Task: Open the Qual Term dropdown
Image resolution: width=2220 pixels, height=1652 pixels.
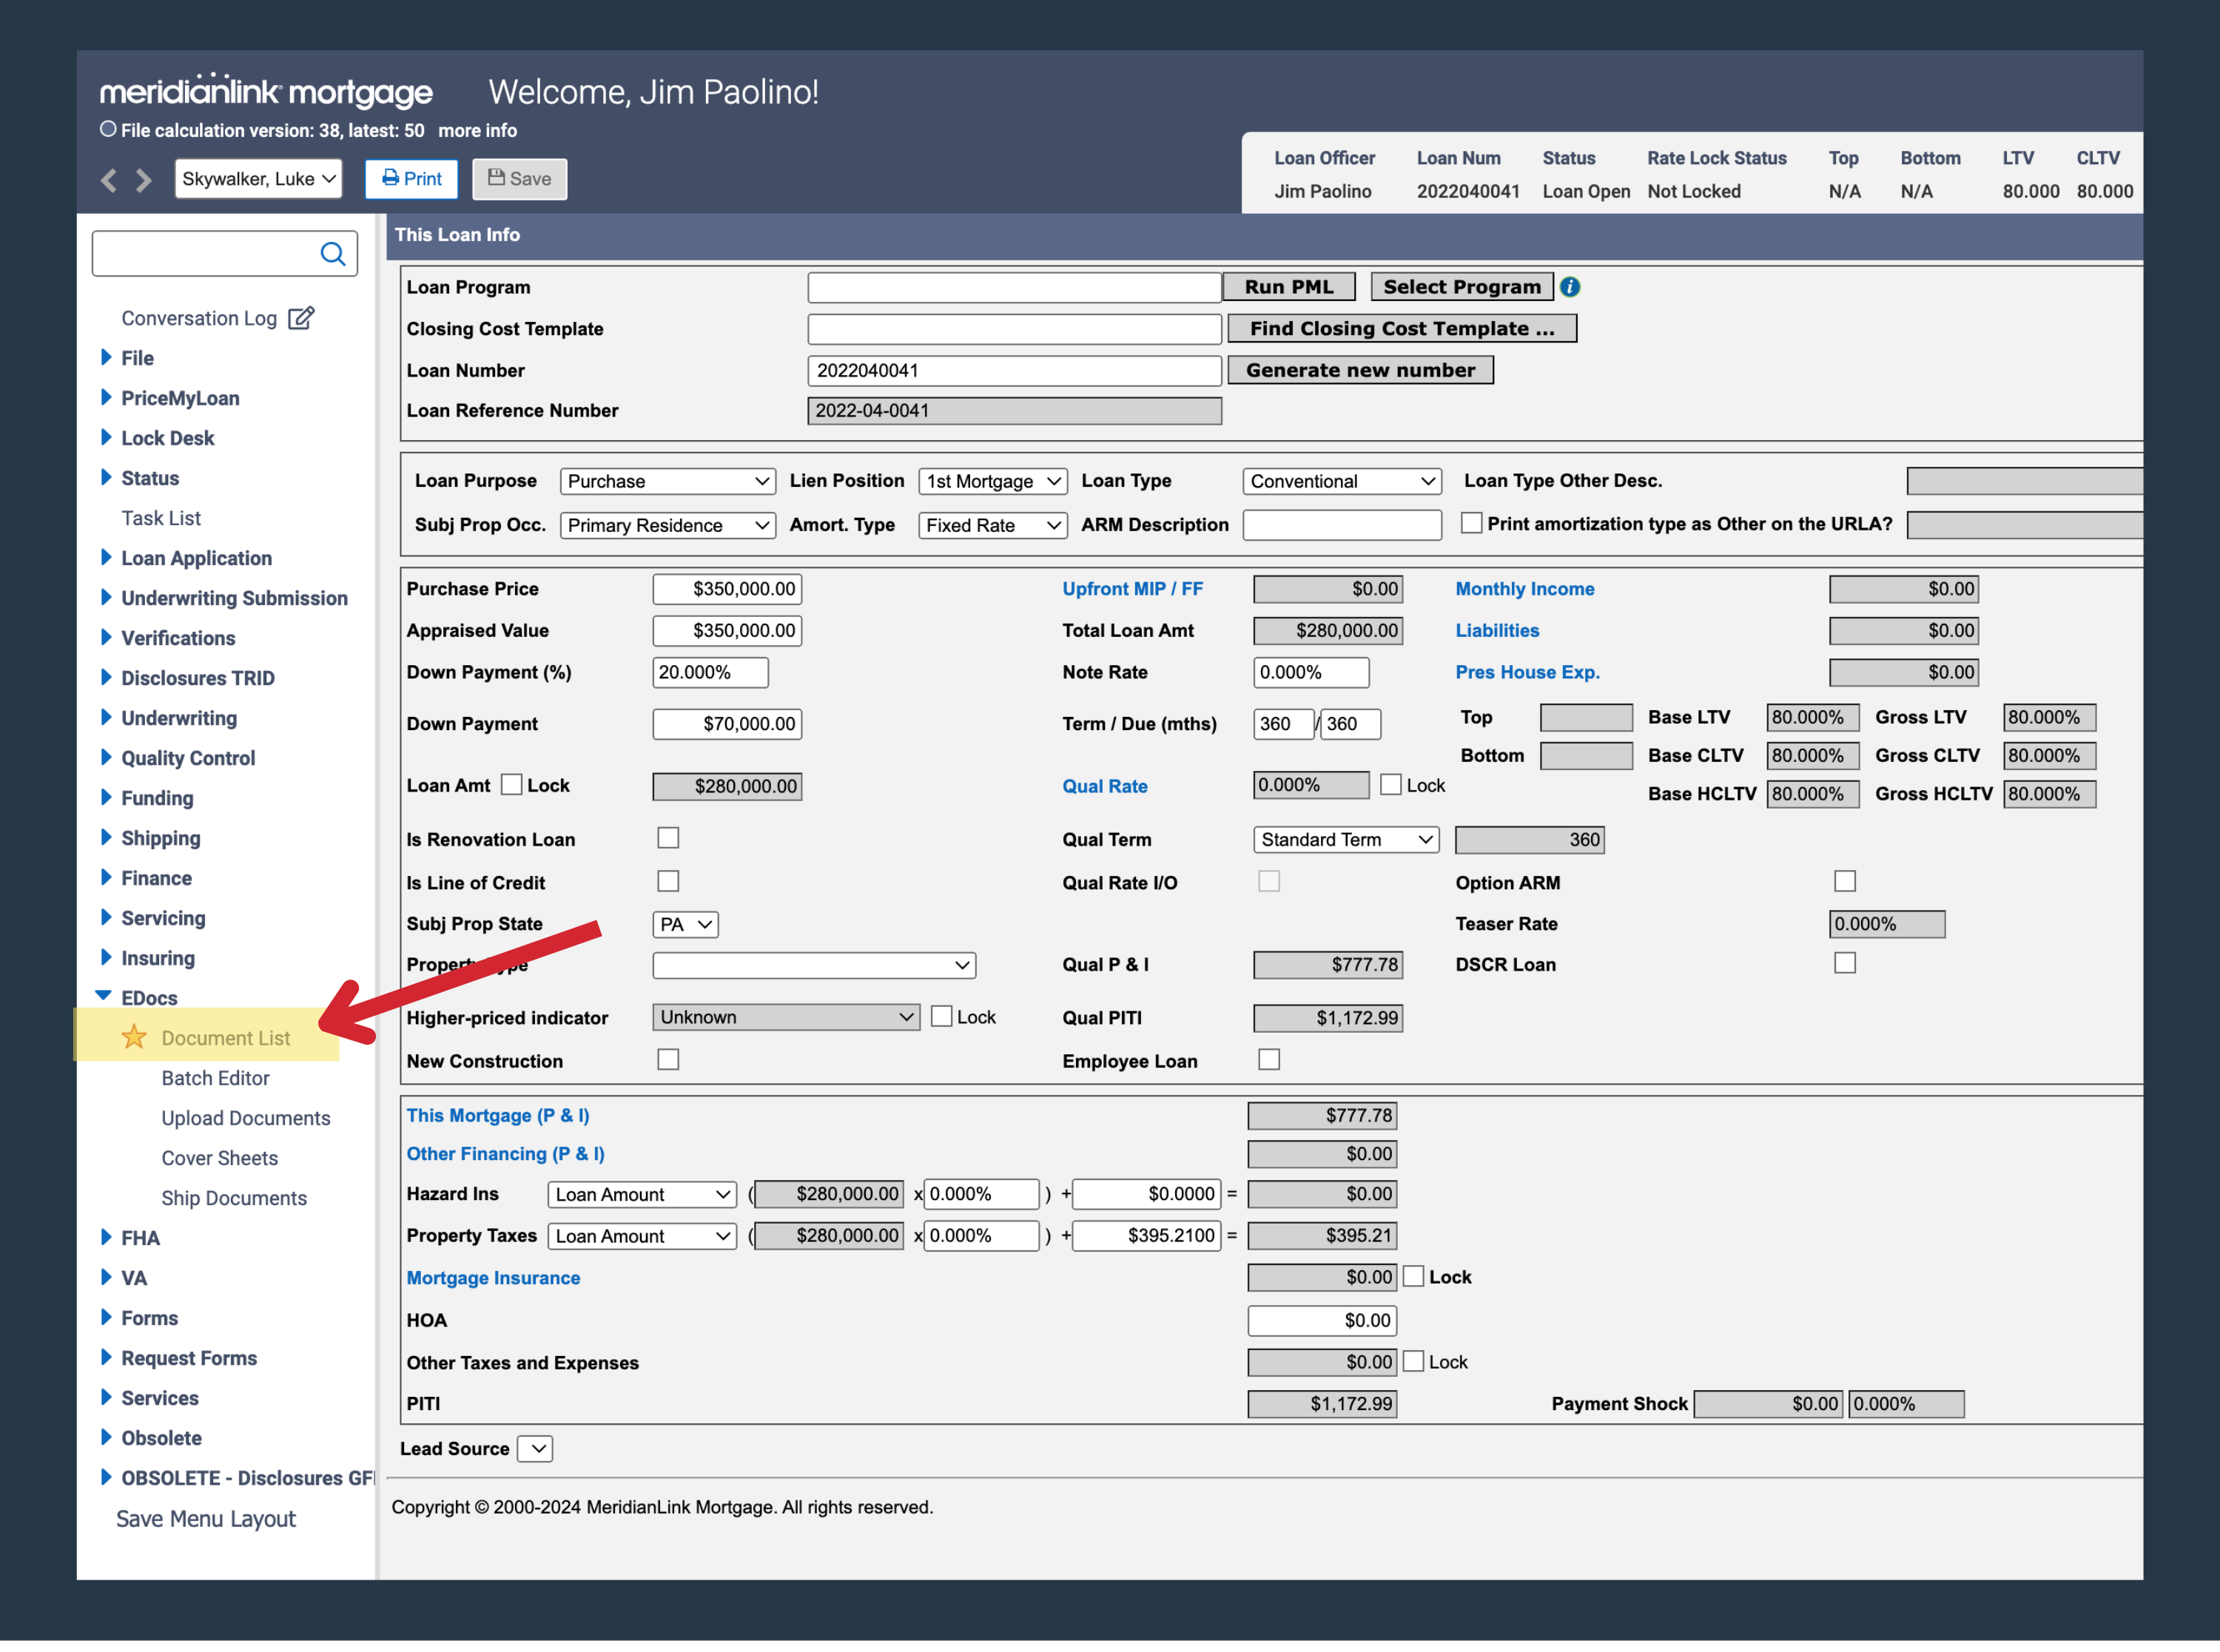Action: coord(1345,840)
